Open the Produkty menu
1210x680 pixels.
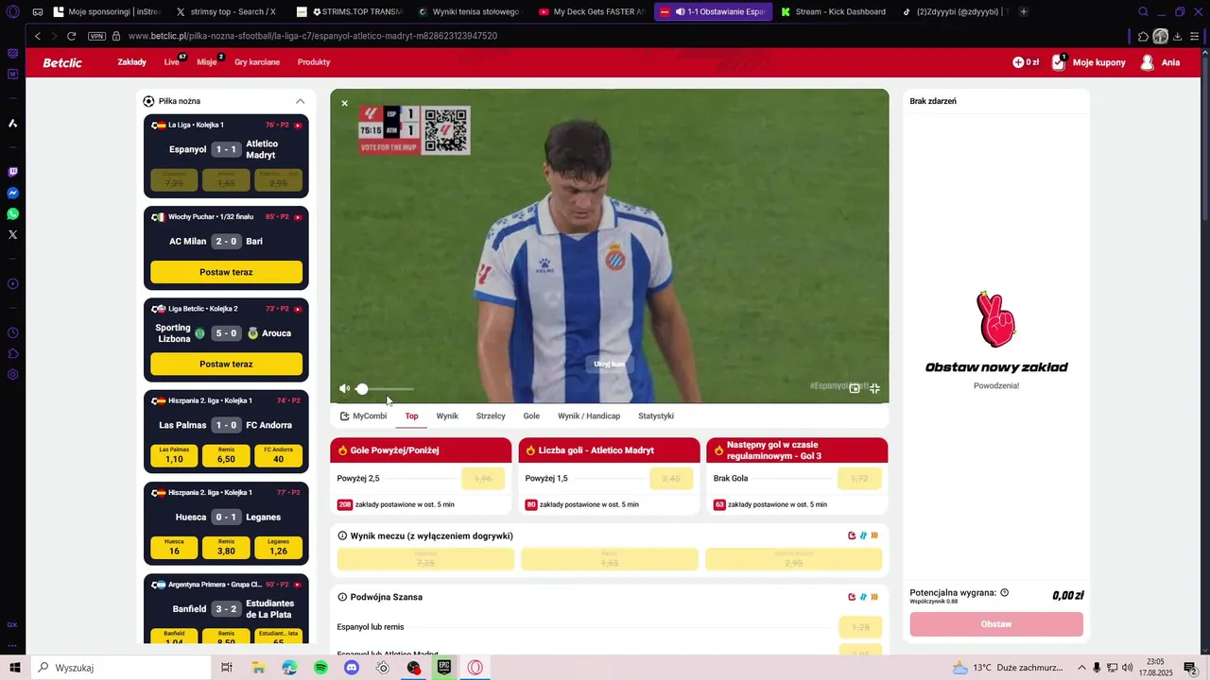point(314,62)
